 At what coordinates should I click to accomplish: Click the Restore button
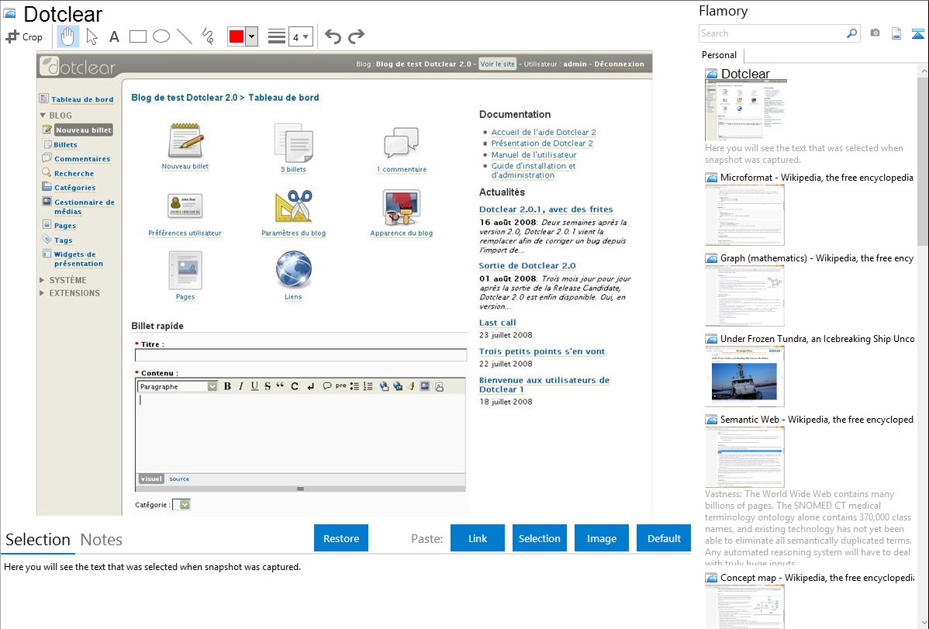coord(341,538)
